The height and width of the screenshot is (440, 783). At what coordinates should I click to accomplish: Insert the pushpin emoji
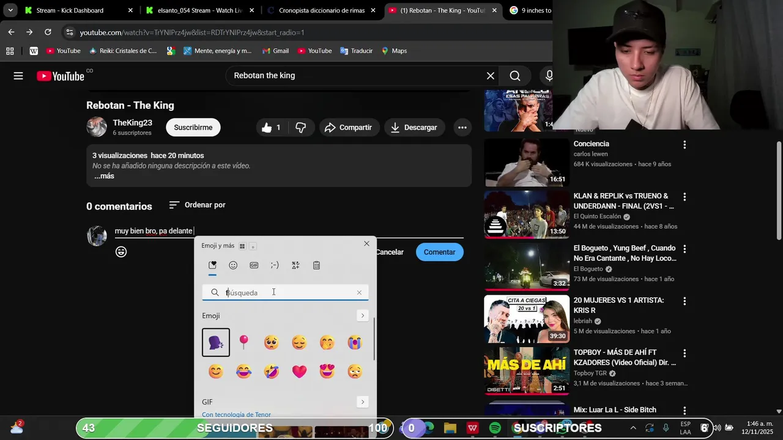(x=243, y=342)
